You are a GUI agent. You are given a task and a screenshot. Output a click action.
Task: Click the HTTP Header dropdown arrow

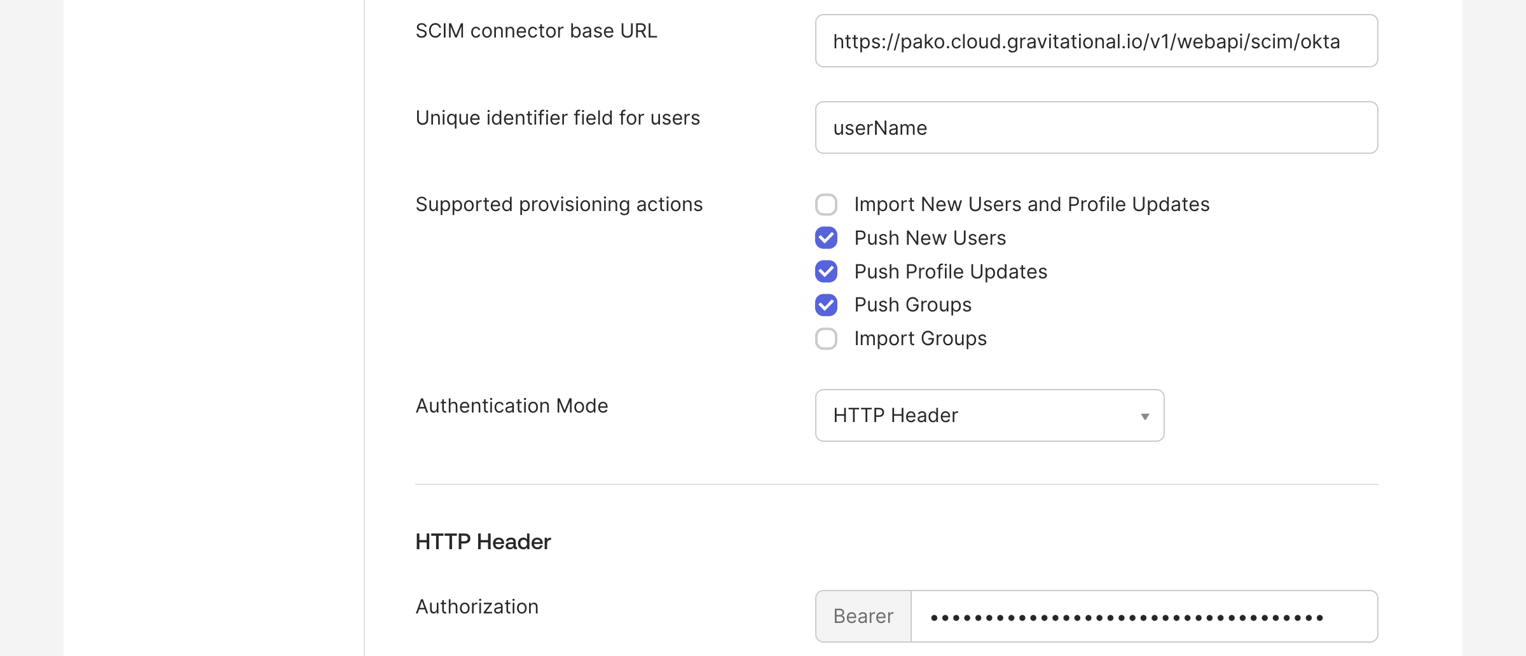pyautogui.click(x=1144, y=415)
